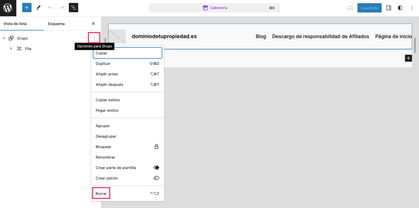Choose Renombrar in the menu
Image resolution: width=419 pixels, height=208 pixels.
[128, 157]
